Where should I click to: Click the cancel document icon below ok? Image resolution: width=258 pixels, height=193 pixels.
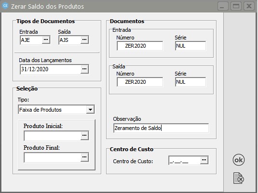pos(239,178)
